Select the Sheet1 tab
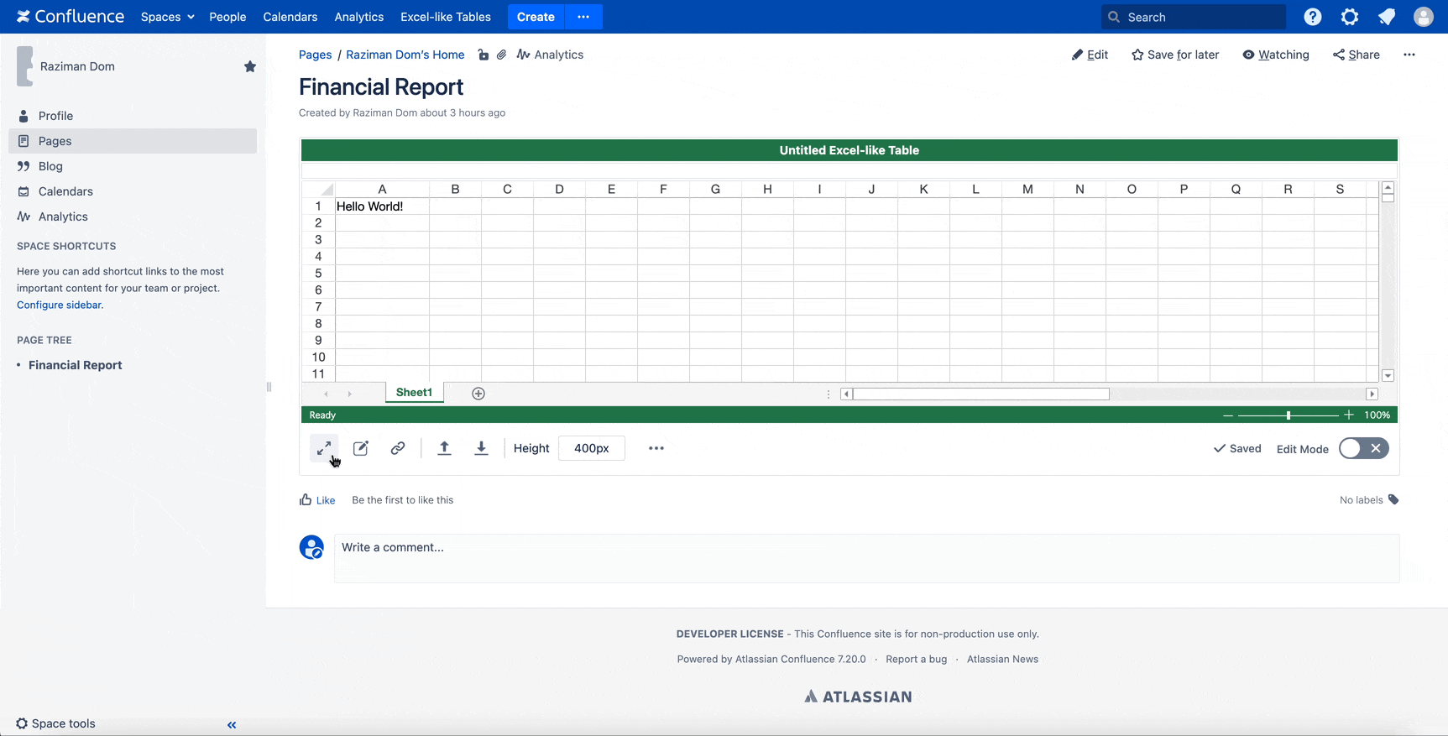 (x=414, y=393)
